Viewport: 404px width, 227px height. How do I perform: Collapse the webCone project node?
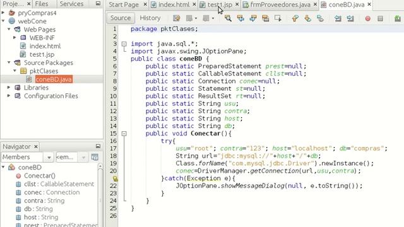(3, 21)
